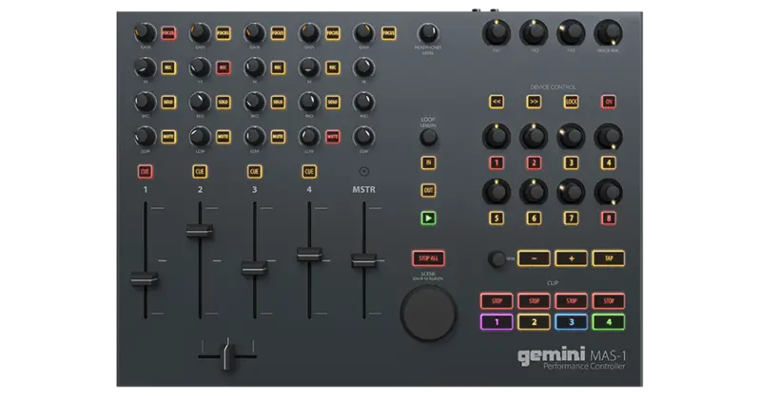Image resolution: width=760 pixels, height=400 pixels.
Task: Click the MSTR channel fader handle
Action: tap(362, 259)
